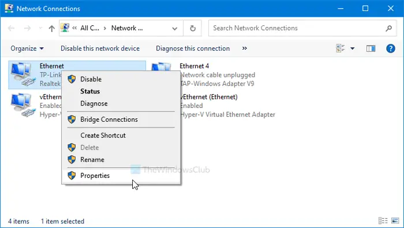
Task: Select the vEthernet adapter icon on left
Action: click(23, 106)
